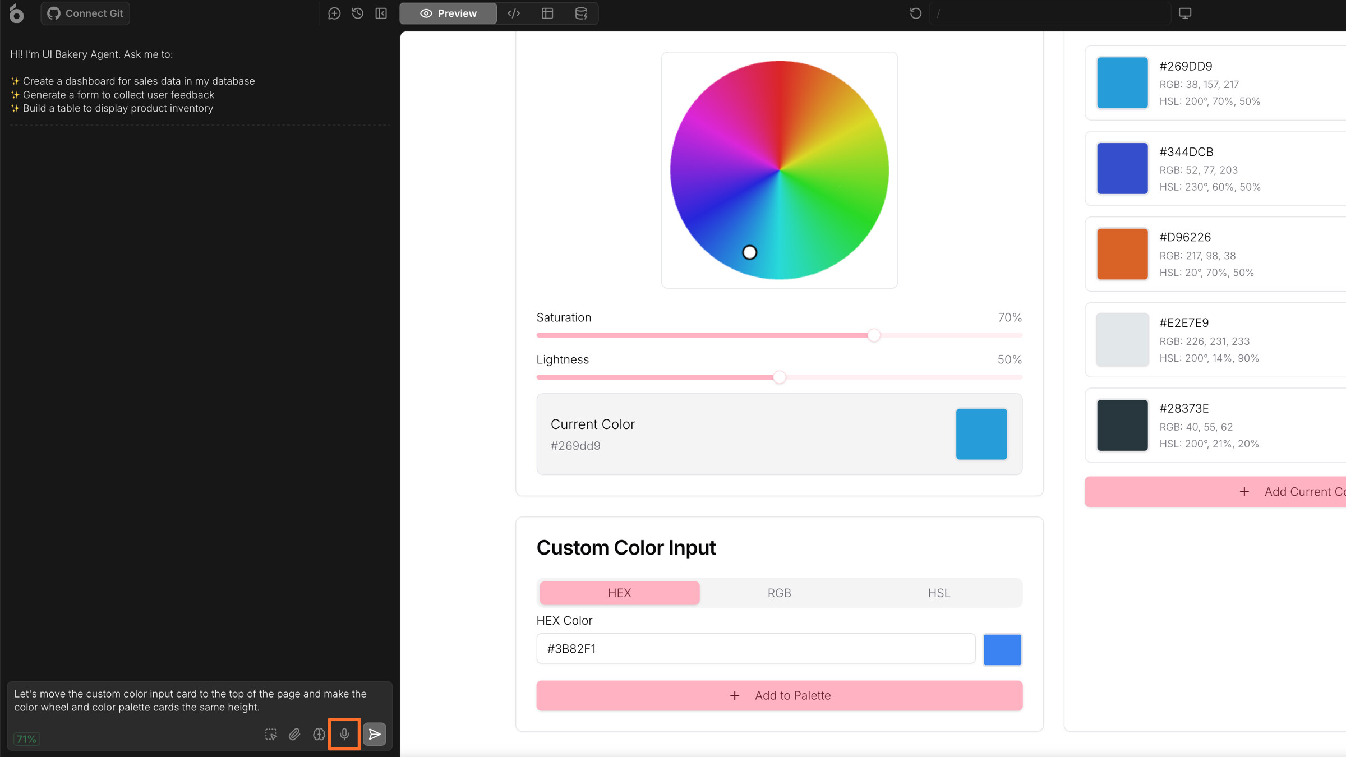Click the Connect Git button

(85, 13)
